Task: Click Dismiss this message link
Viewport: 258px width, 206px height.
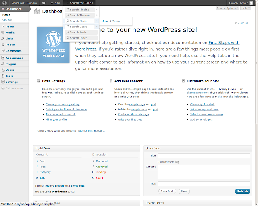Action: [x=91, y=131]
